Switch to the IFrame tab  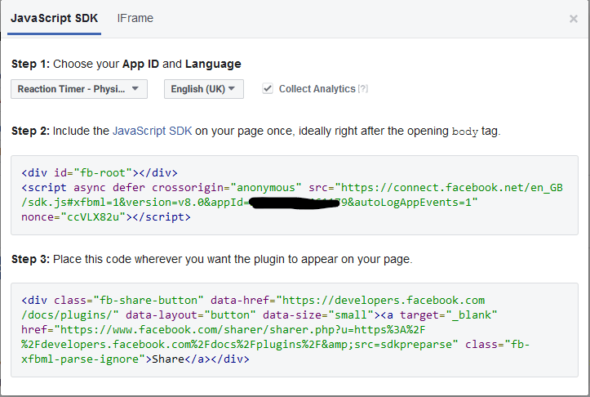click(135, 18)
